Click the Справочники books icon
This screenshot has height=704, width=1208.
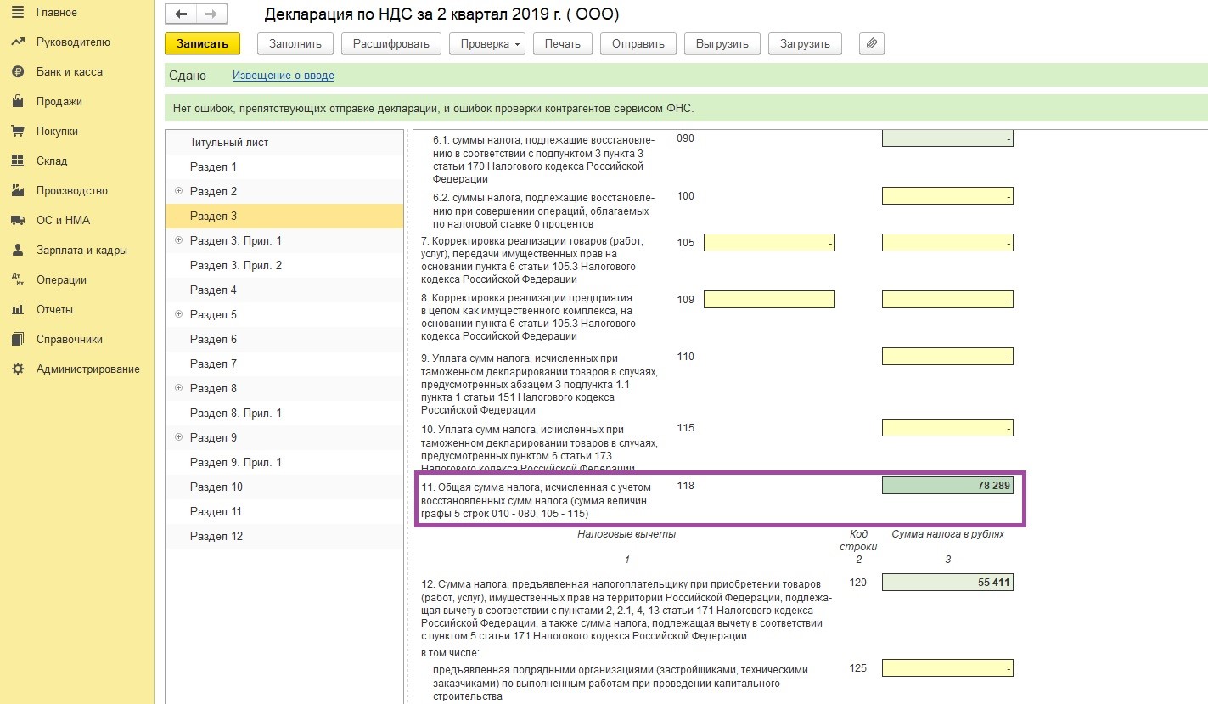click(x=17, y=339)
